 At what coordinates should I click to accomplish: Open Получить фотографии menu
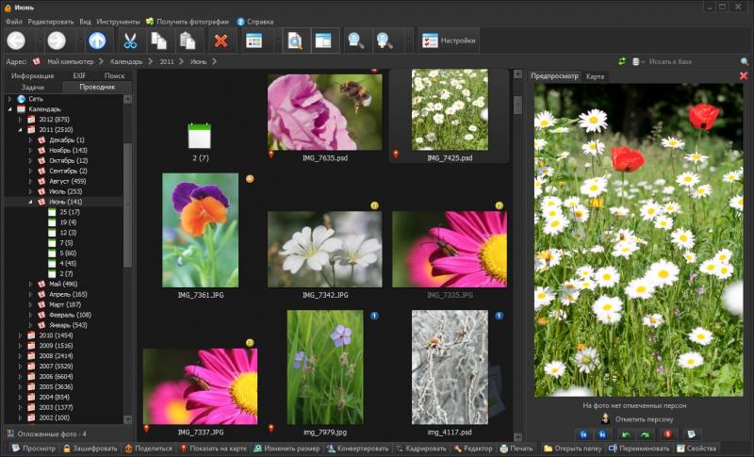point(188,22)
